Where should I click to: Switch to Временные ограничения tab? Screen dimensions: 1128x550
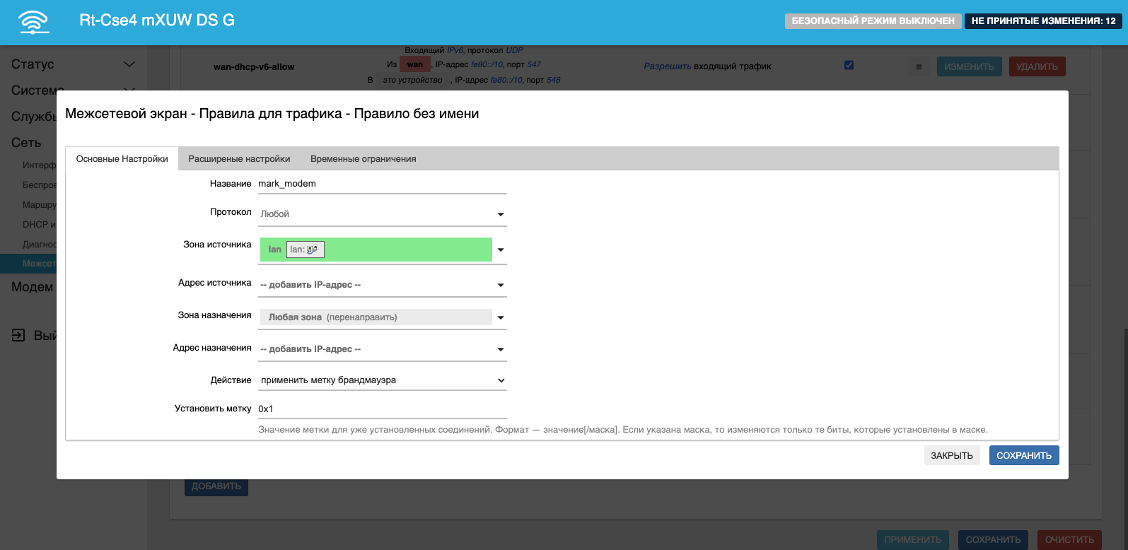pyautogui.click(x=363, y=159)
